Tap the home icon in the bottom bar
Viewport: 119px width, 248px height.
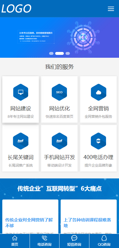pyautogui.click(x=15, y=238)
